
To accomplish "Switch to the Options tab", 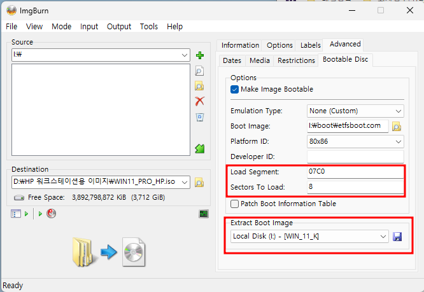I will 279,45.
